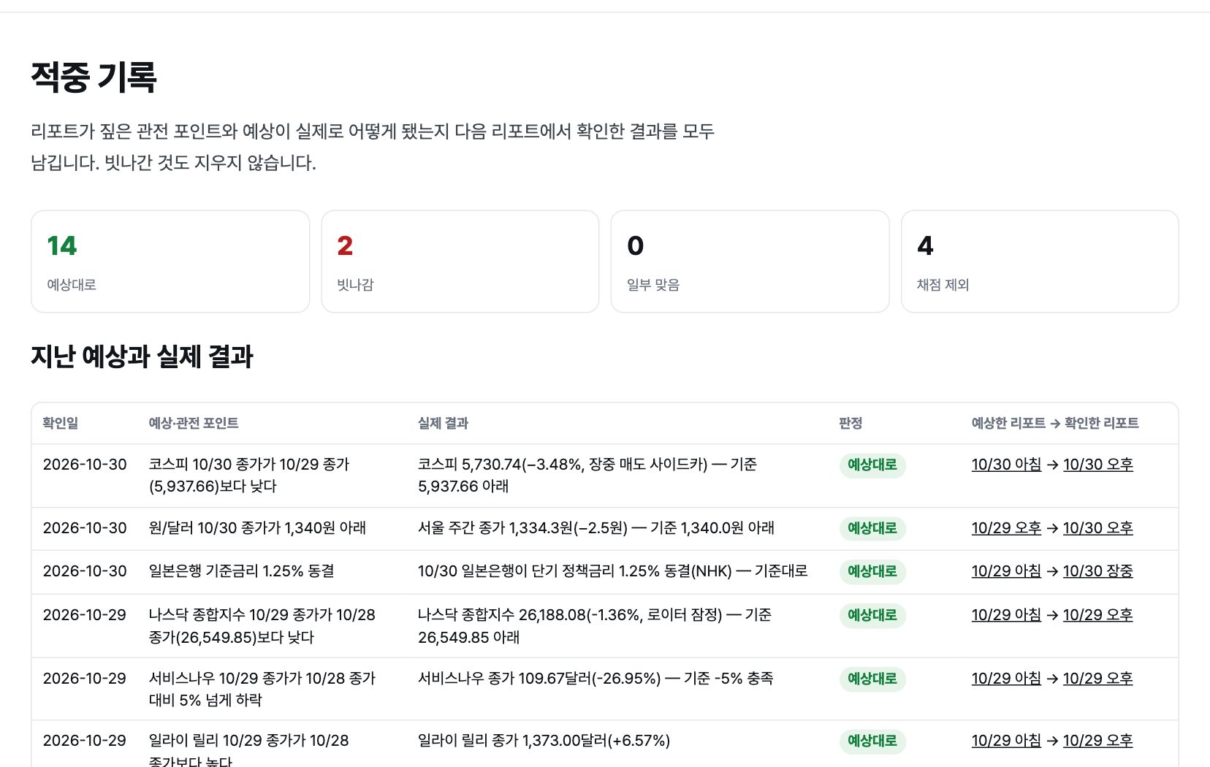Click the forecast text '원/달러 10/30 종가가 1,340원 아래'
The image size is (1210, 767).
[257, 528]
